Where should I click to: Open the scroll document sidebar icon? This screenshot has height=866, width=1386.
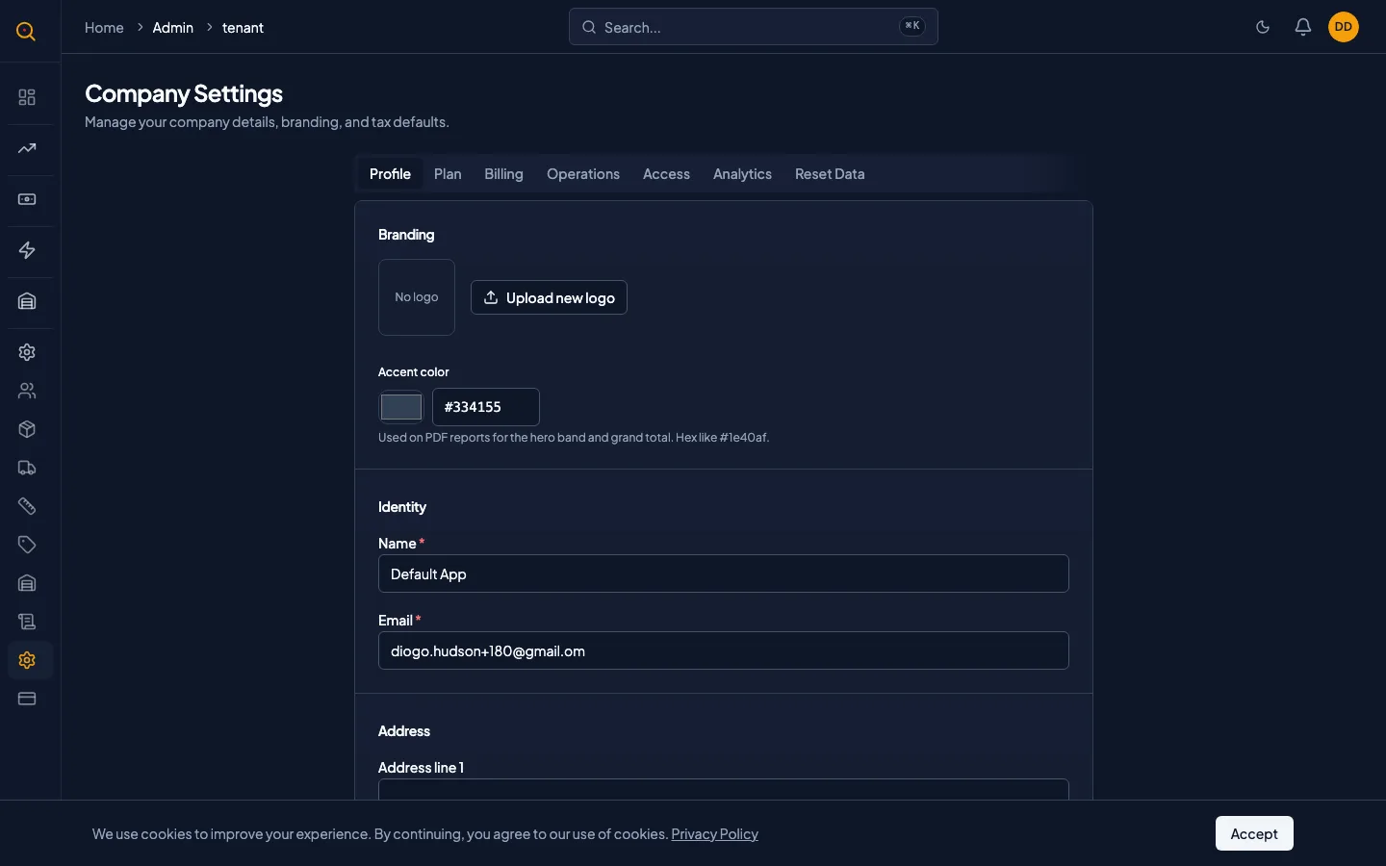27,622
